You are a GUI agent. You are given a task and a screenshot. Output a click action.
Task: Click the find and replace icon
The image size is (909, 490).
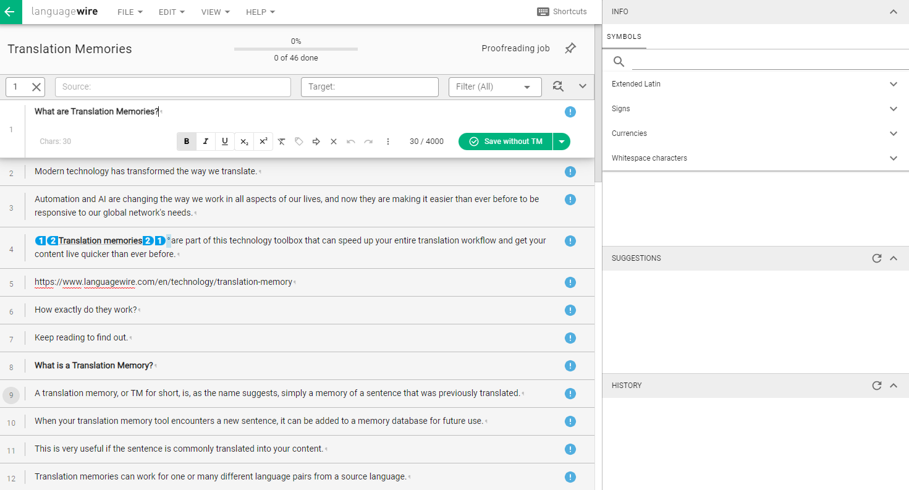(x=558, y=87)
